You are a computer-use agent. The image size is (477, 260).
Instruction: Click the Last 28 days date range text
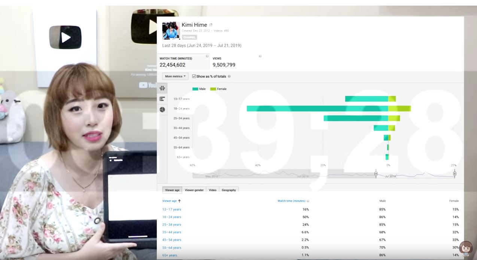point(202,46)
